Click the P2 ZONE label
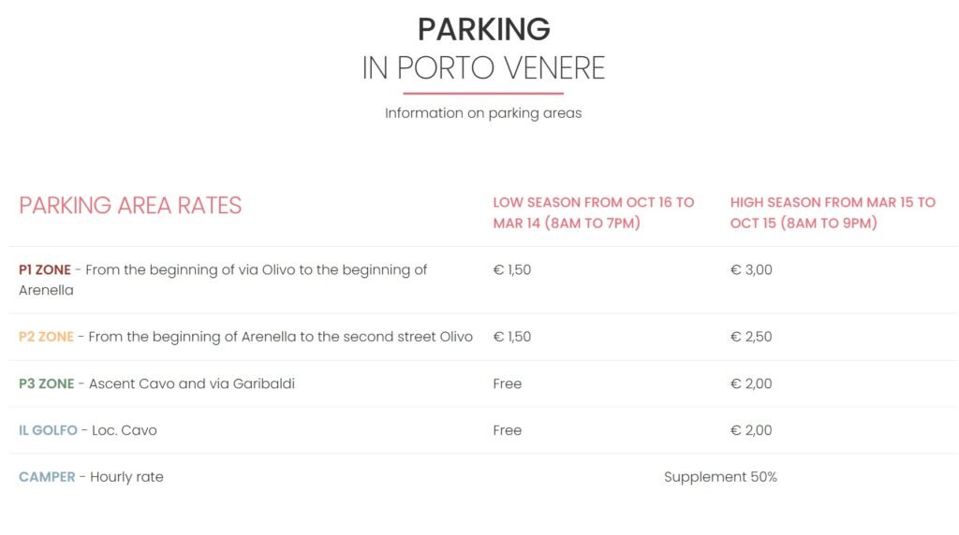 46,337
